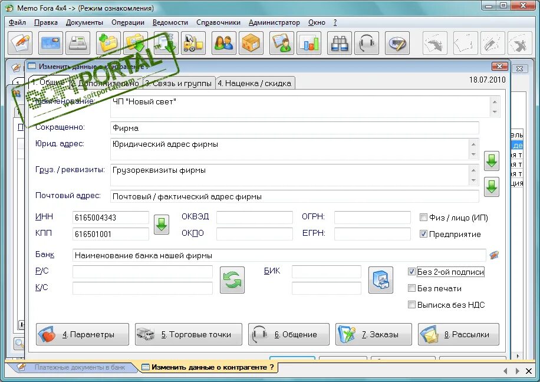Open the two people contractors icon
Image resolution: width=540 pixels, height=382 pixels.
click(223, 43)
